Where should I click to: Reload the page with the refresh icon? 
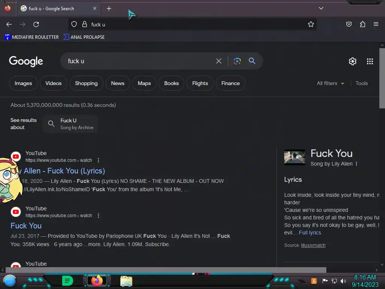click(x=36, y=24)
